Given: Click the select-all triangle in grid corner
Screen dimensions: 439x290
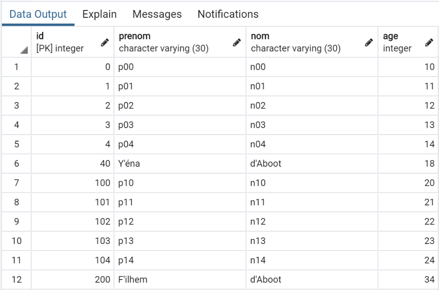Looking at the screenshot, I should pos(22,51).
